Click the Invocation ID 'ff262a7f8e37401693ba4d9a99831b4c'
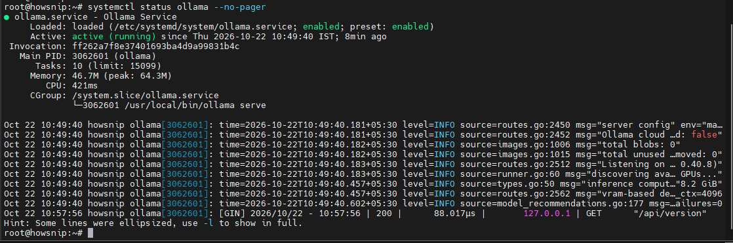Viewport: 733px width, 243px height. point(155,47)
